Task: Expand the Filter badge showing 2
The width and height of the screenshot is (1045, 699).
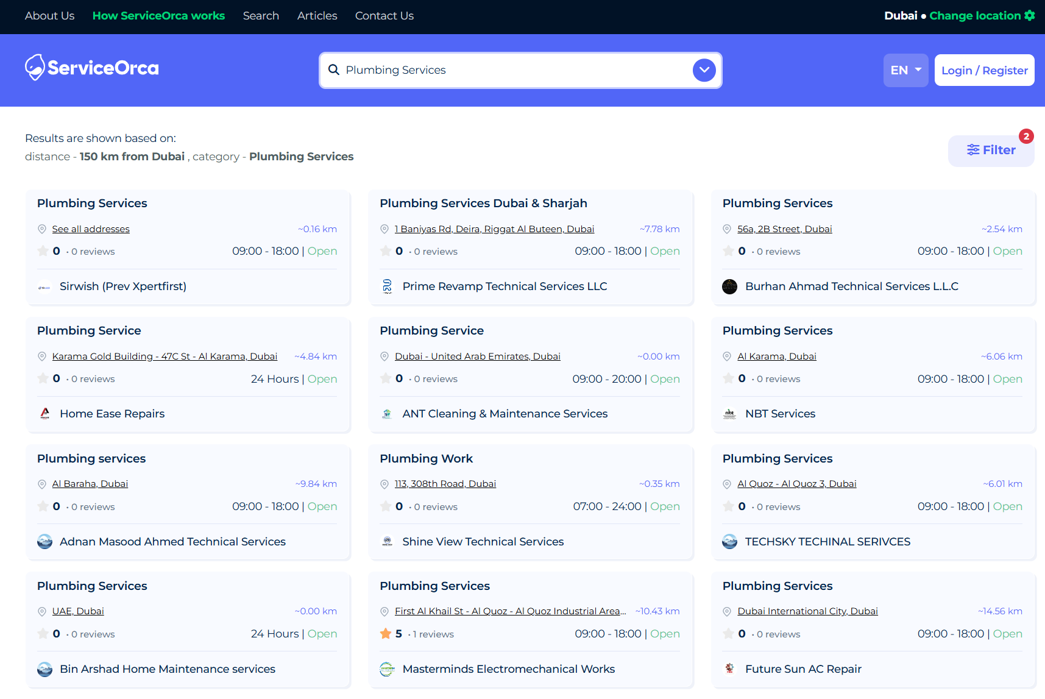Action: click(x=1027, y=137)
